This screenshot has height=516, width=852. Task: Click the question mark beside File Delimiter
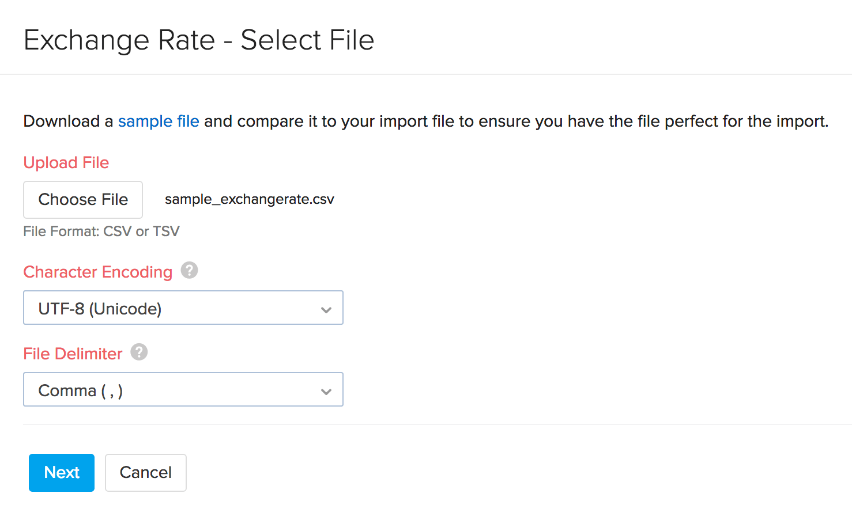tap(138, 352)
